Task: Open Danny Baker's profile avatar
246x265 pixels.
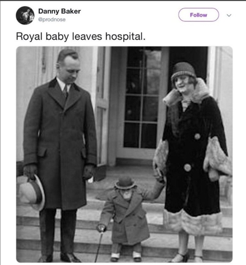Action: pyautogui.click(x=25, y=15)
